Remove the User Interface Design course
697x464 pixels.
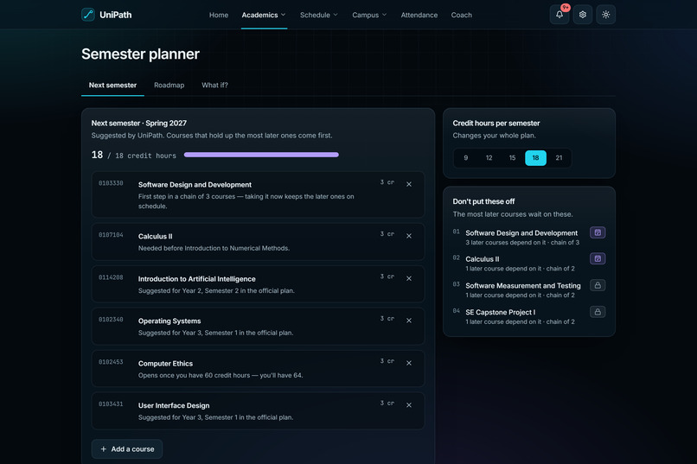coord(408,405)
